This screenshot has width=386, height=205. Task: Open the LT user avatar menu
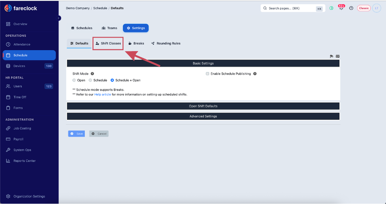coord(377,8)
